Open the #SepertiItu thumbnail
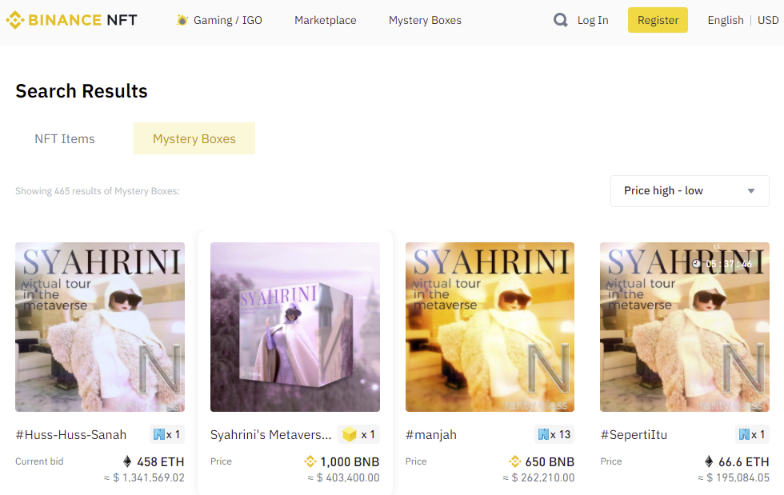The width and height of the screenshot is (784, 495). (x=685, y=327)
